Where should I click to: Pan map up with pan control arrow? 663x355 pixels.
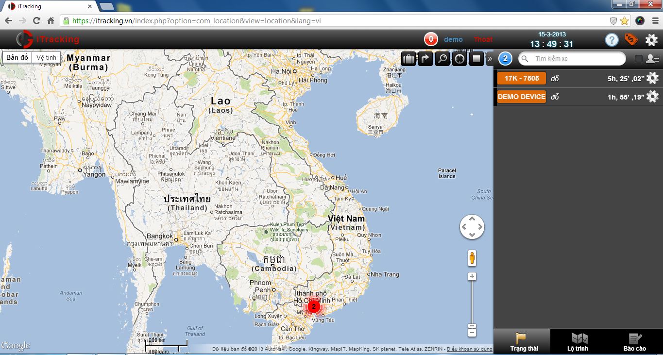click(472, 219)
